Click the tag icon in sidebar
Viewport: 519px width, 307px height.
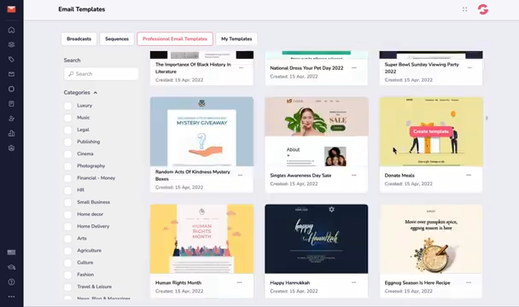[11, 59]
